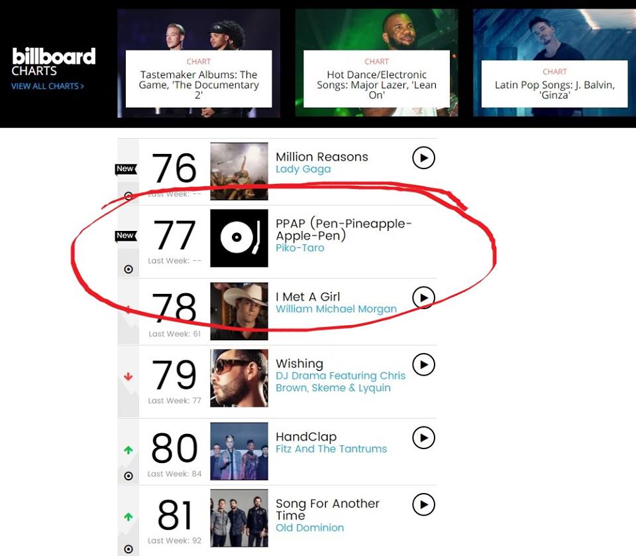Open the Piko-Taro artist link

(299, 247)
